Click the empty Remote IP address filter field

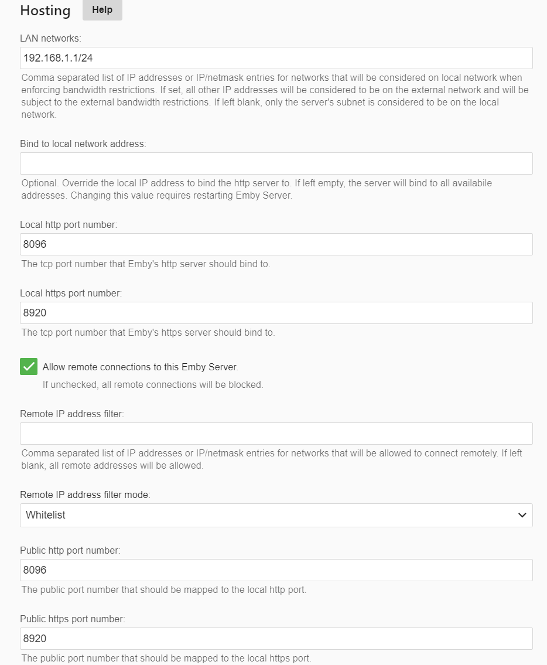276,434
